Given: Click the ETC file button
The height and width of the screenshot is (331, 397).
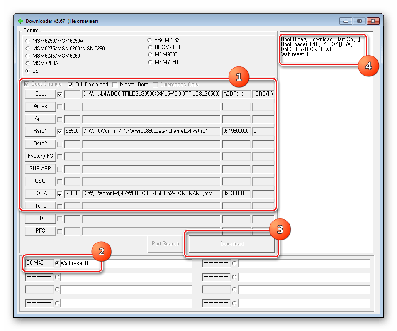Looking at the screenshot, I should 40,218.
